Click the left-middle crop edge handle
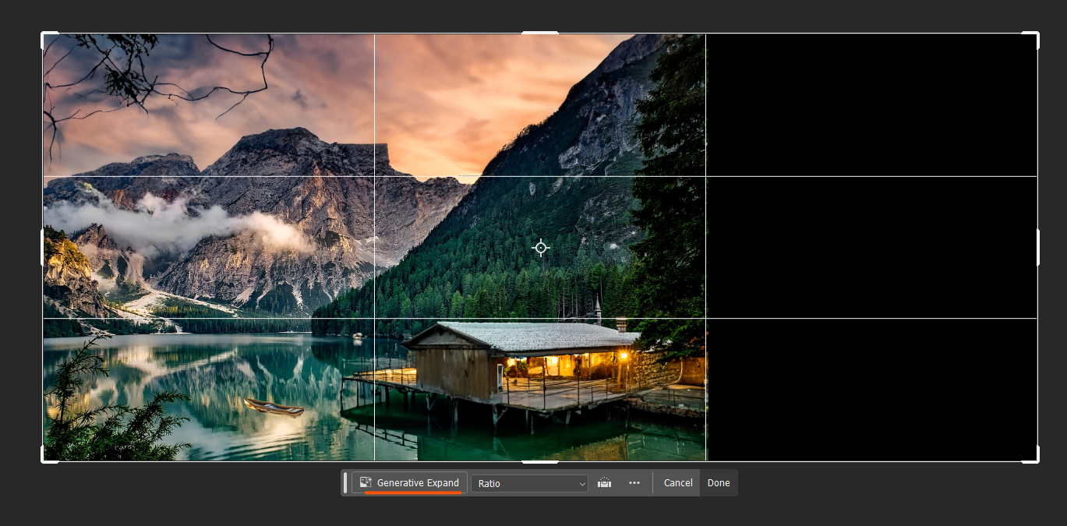Image resolution: width=1067 pixels, height=526 pixels. click(x=43, y=248)
